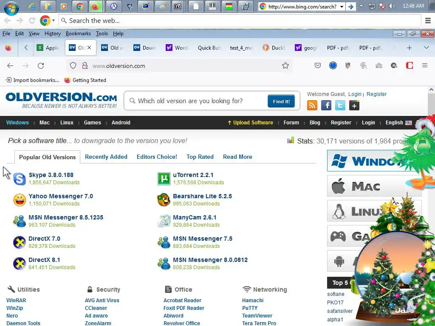Switch to the Editors Choice tab
Viewport: 435px width, 326px height.
pyautogui.click(x=157, y=157)
